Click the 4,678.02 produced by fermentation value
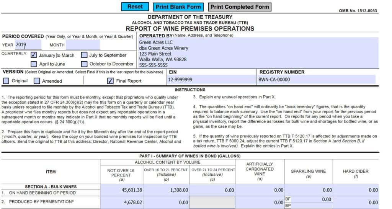The height and width of the screenshot is (209, 392). click(121, 202)
